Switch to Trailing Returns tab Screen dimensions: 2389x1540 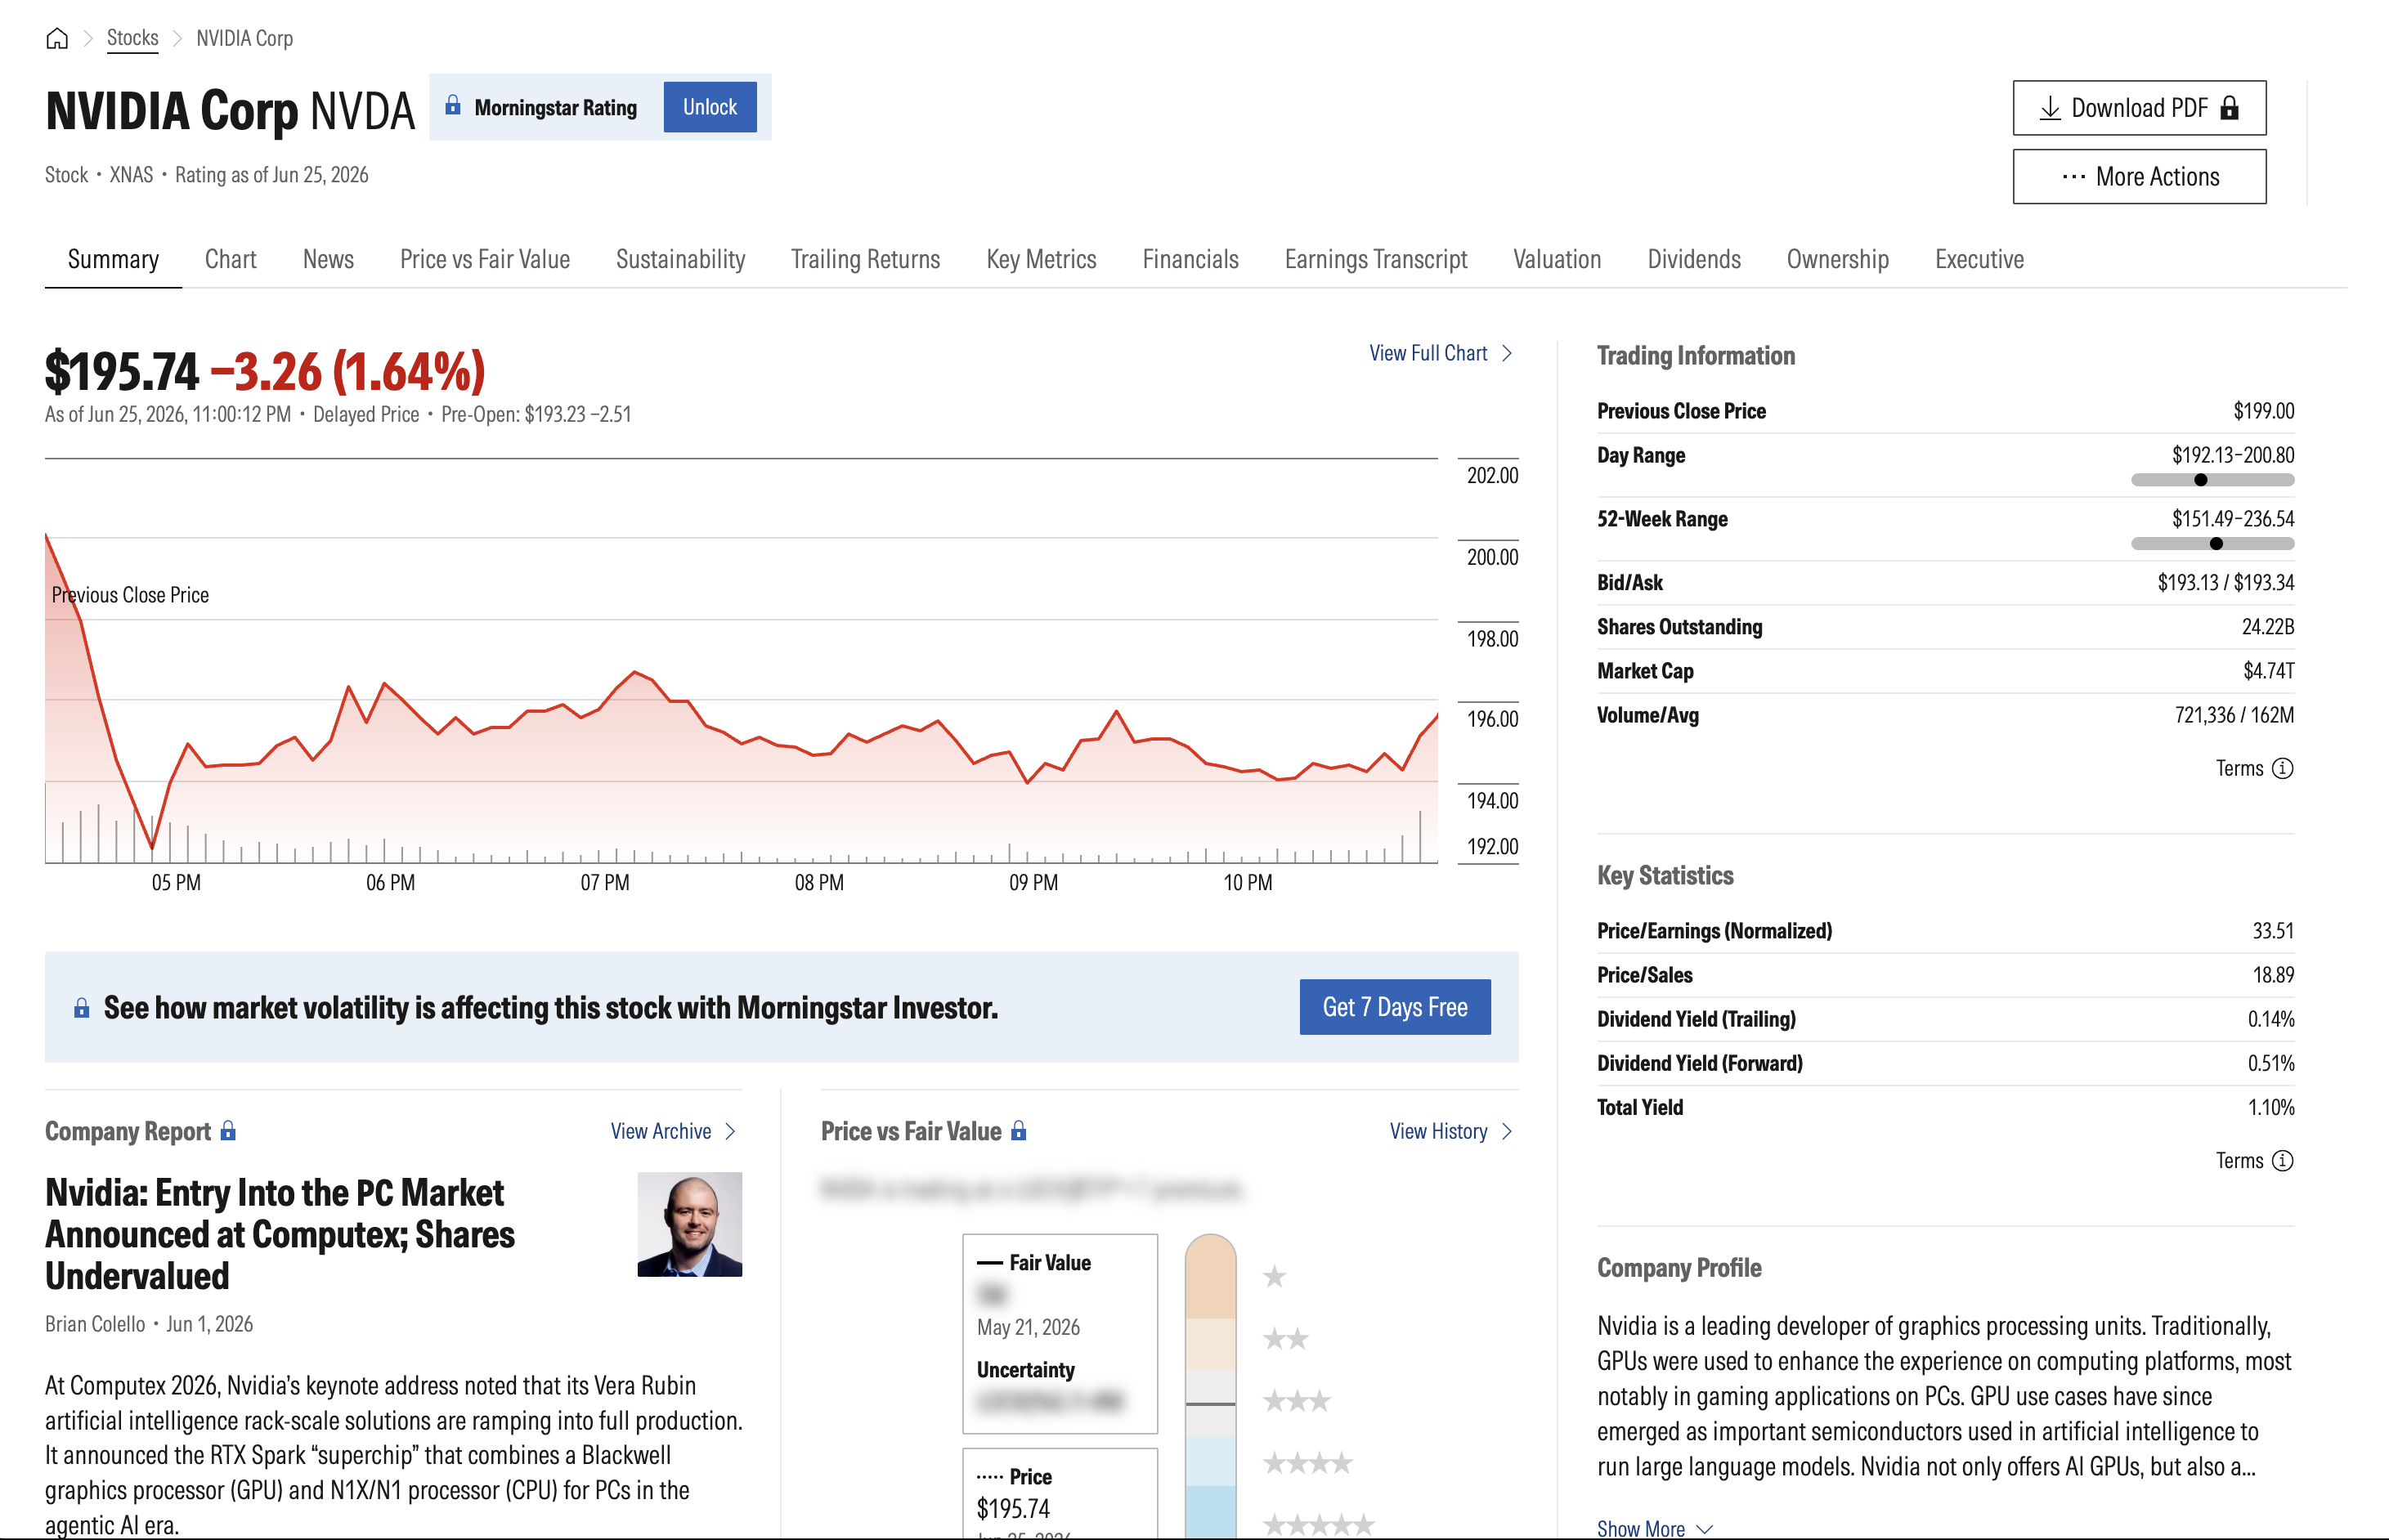pyautogui.click(x=865, y=260)
